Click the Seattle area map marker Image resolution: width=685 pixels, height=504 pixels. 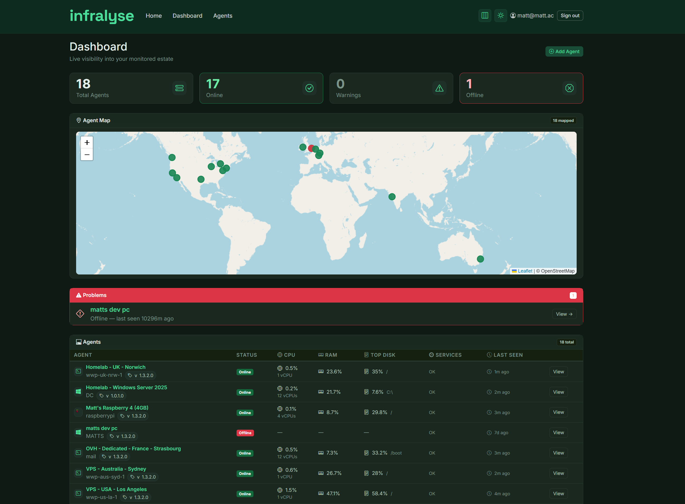pos(172,157)
